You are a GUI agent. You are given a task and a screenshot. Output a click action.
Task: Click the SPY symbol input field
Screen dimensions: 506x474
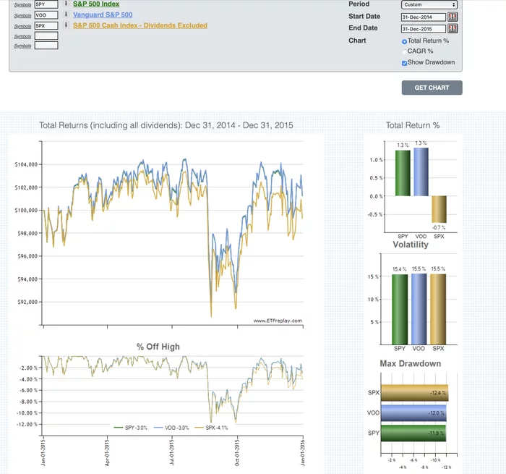[x=46, y=4]
